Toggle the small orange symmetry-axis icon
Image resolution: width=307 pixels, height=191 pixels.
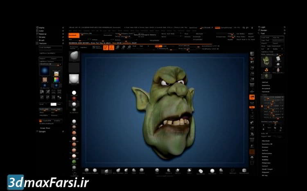(x=252, y=107)
